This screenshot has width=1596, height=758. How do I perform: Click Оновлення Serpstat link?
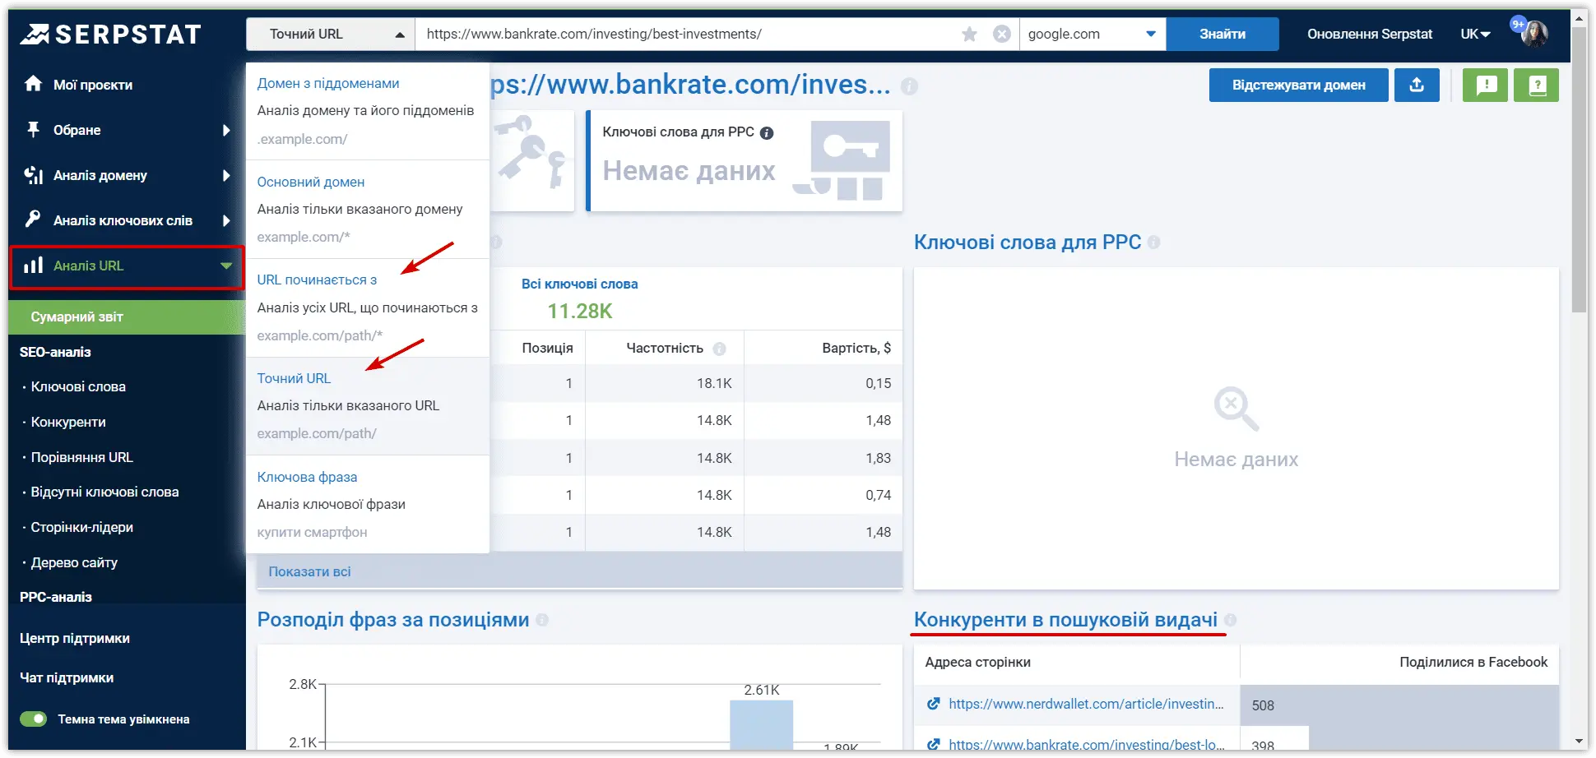click(1369, 34)
